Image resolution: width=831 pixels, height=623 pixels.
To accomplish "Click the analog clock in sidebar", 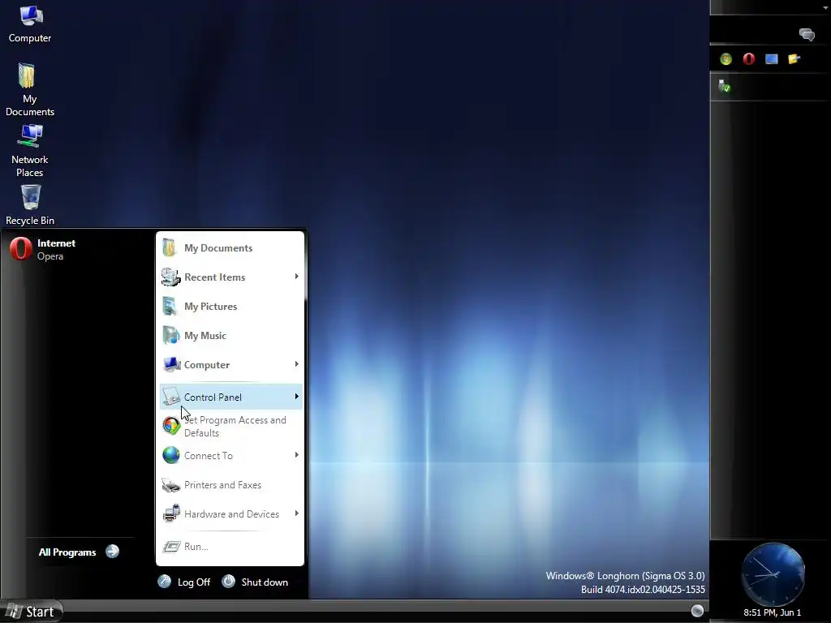I will click(773, 574).
